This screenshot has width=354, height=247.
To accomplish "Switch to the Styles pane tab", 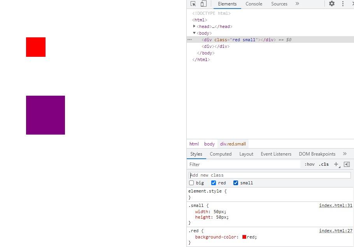I will tap(196, 154).
